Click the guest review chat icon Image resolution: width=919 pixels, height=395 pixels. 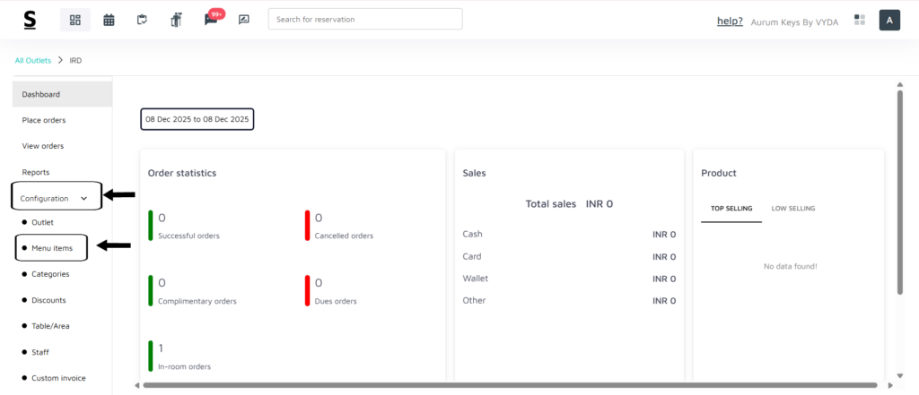(x=243, y=20)
